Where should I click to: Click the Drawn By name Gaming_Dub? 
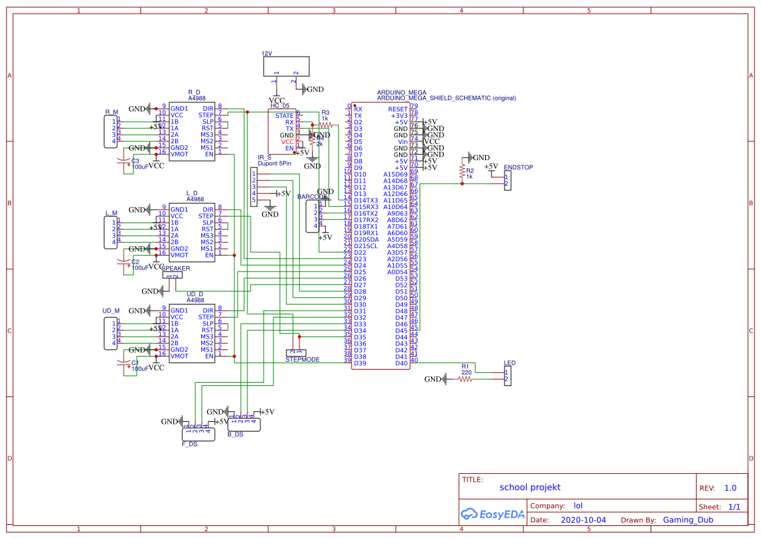(x=688, y=519)
